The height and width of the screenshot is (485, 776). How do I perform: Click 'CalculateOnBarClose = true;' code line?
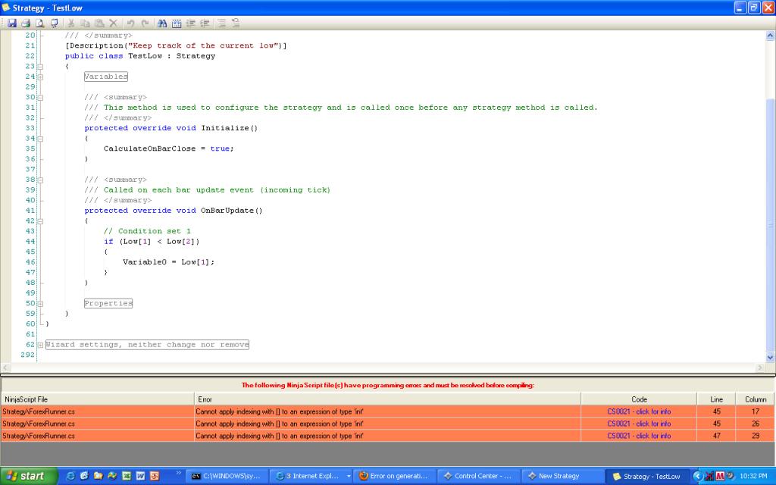tap(168, 149)
